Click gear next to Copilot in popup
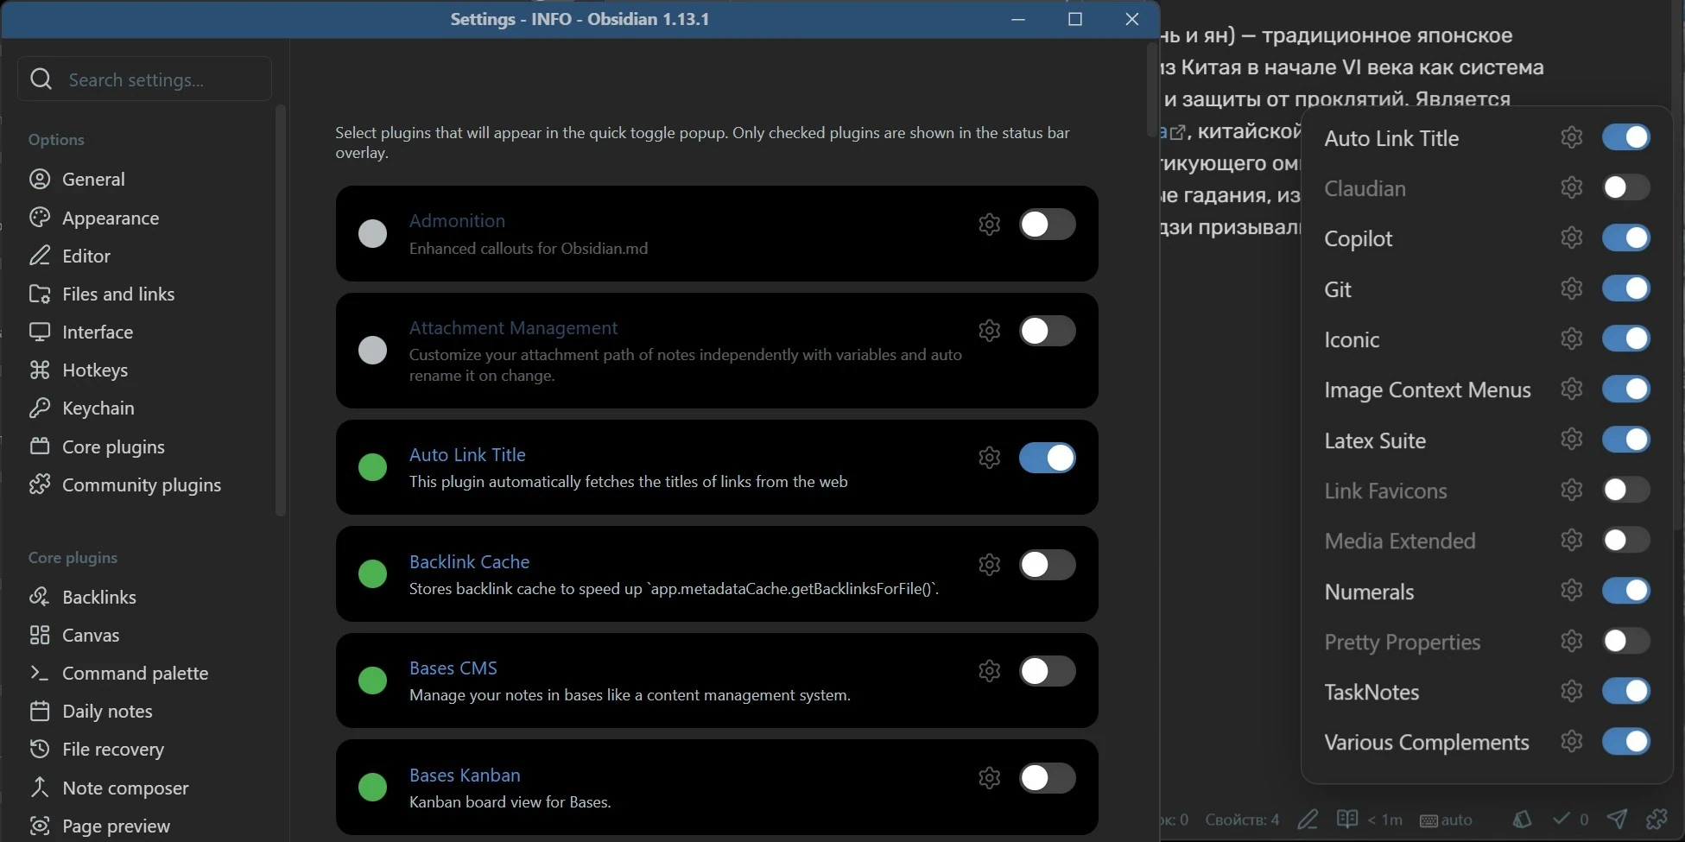 pyautogui.click(x=1572, y=237)
